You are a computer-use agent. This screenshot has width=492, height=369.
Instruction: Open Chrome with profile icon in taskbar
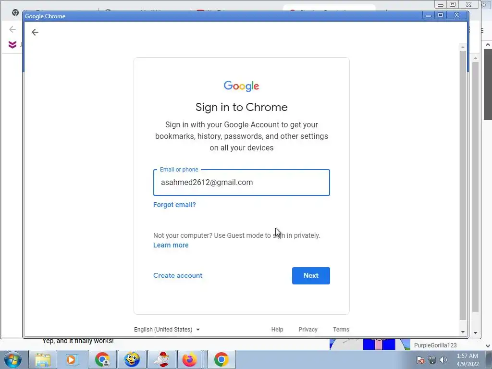pos(102,359)
